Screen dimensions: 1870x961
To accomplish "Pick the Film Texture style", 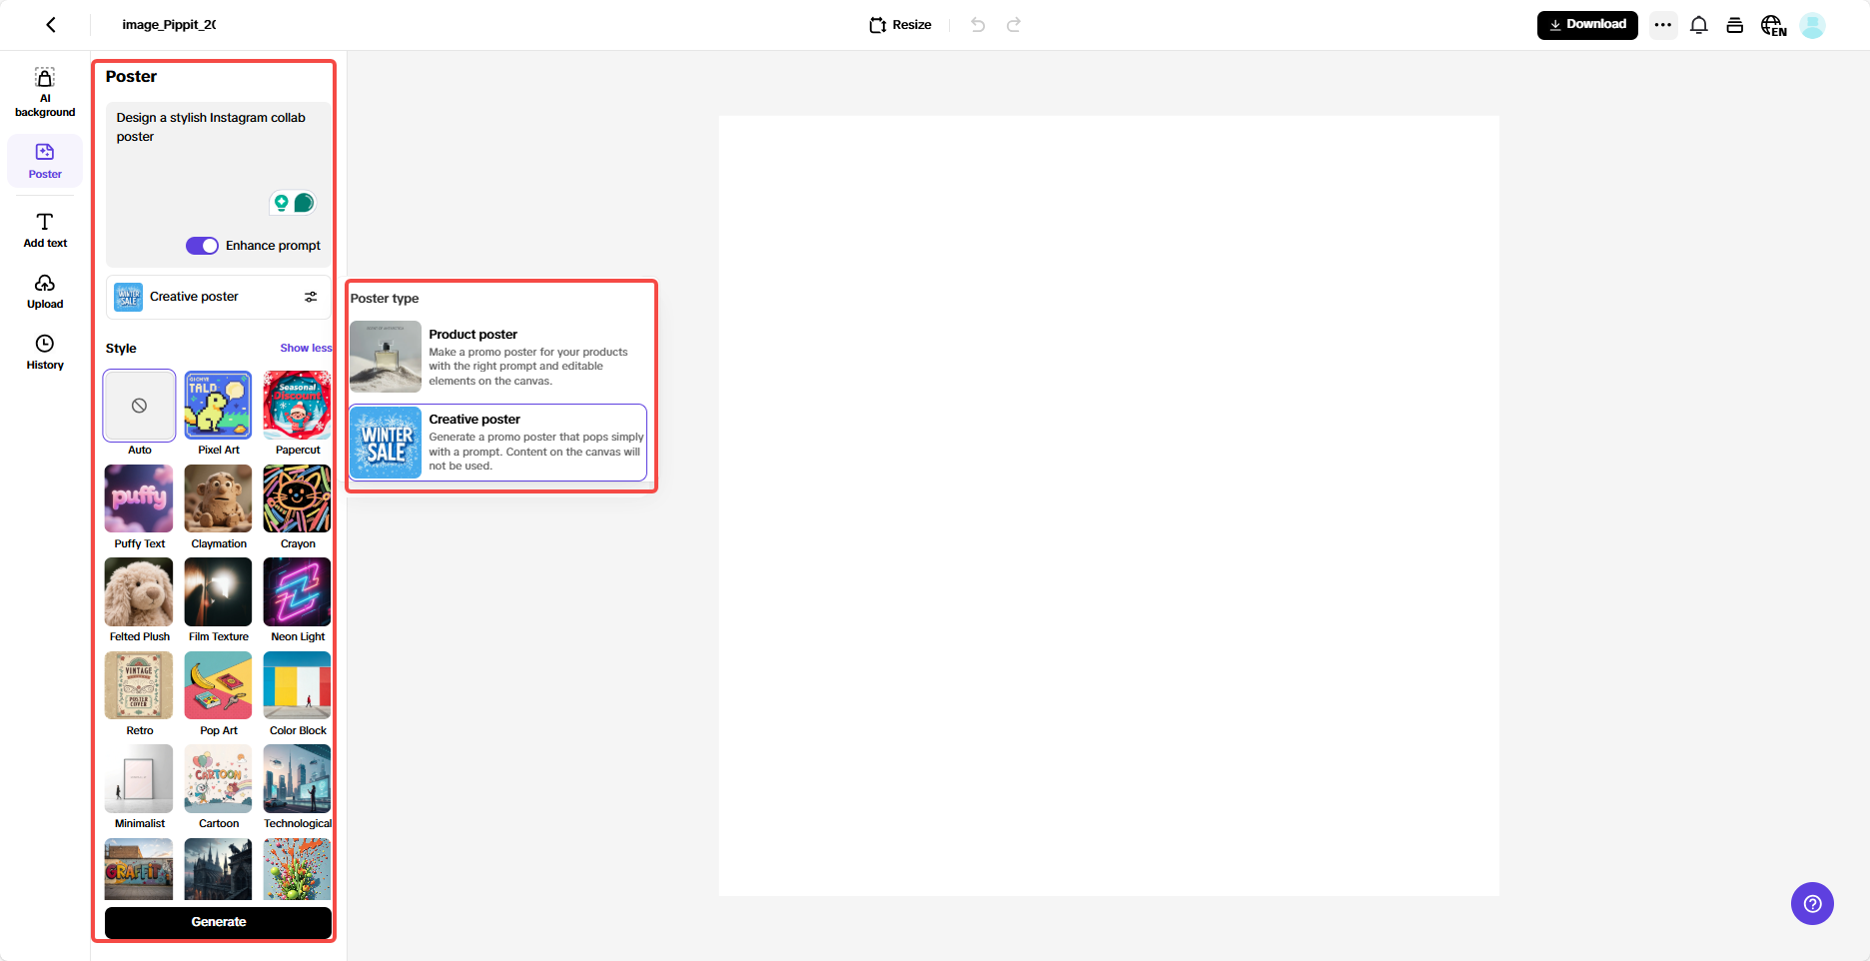I will click(x=218, y=592).
